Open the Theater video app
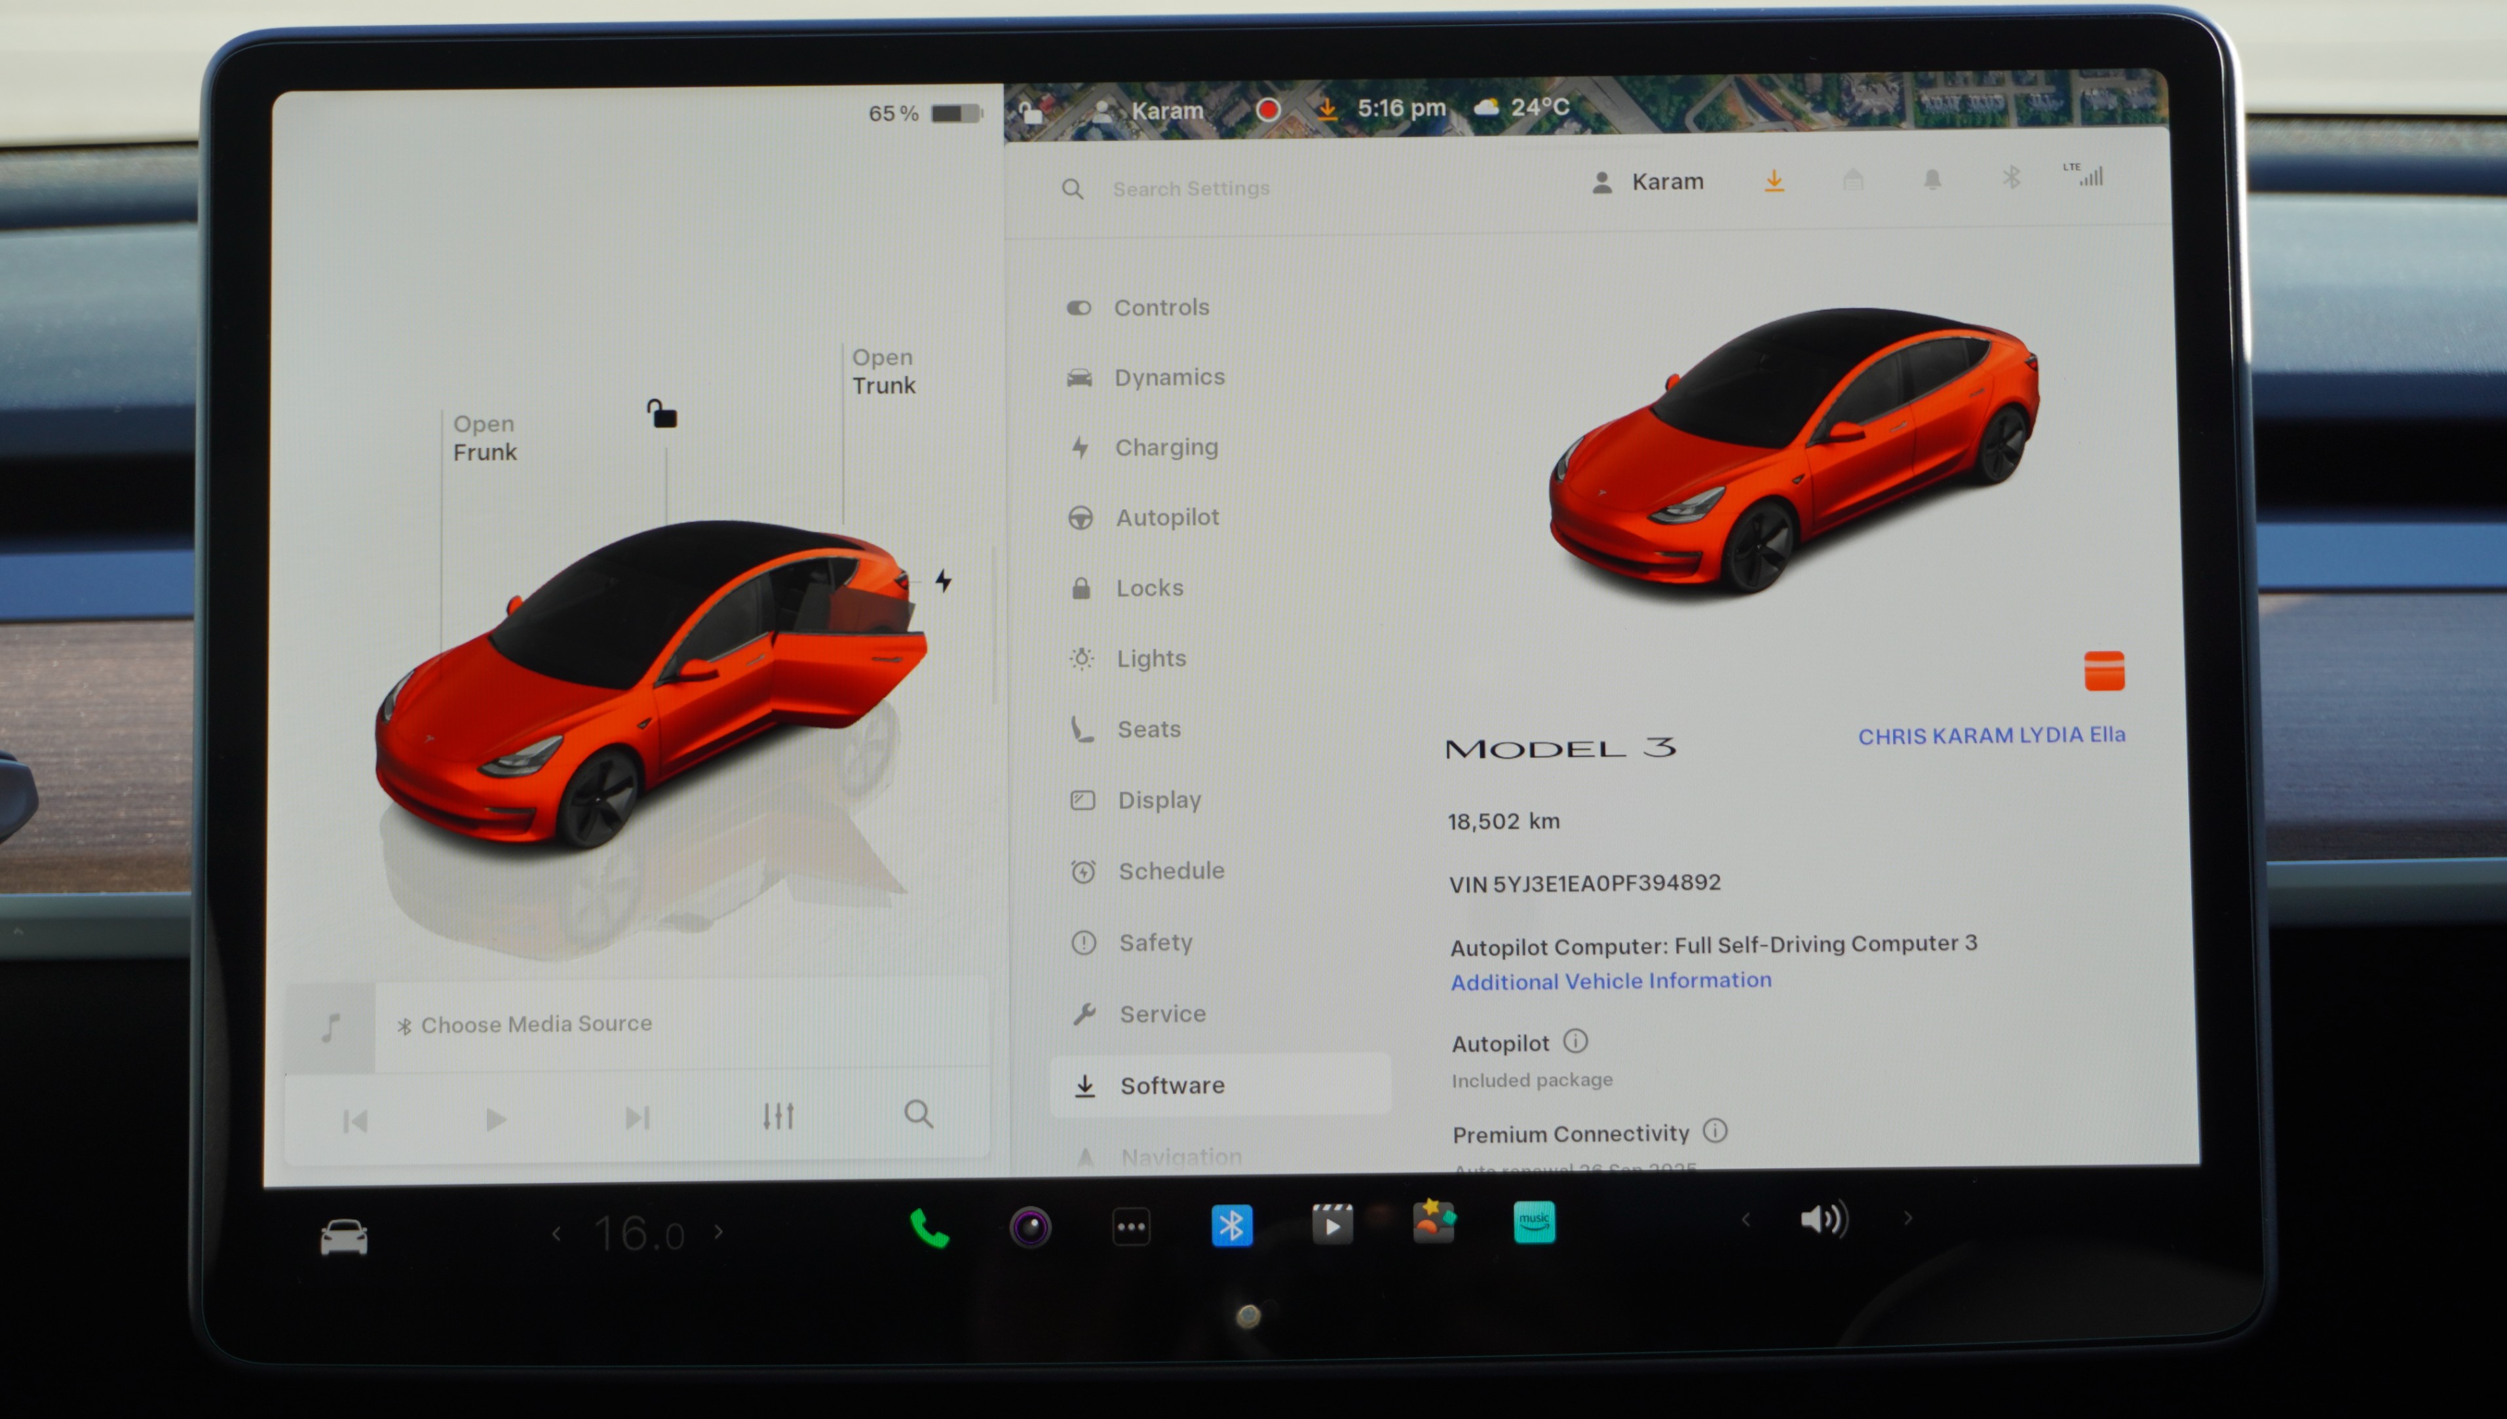The width and height of the screenshot is (2507, 1419). 1332,1224
